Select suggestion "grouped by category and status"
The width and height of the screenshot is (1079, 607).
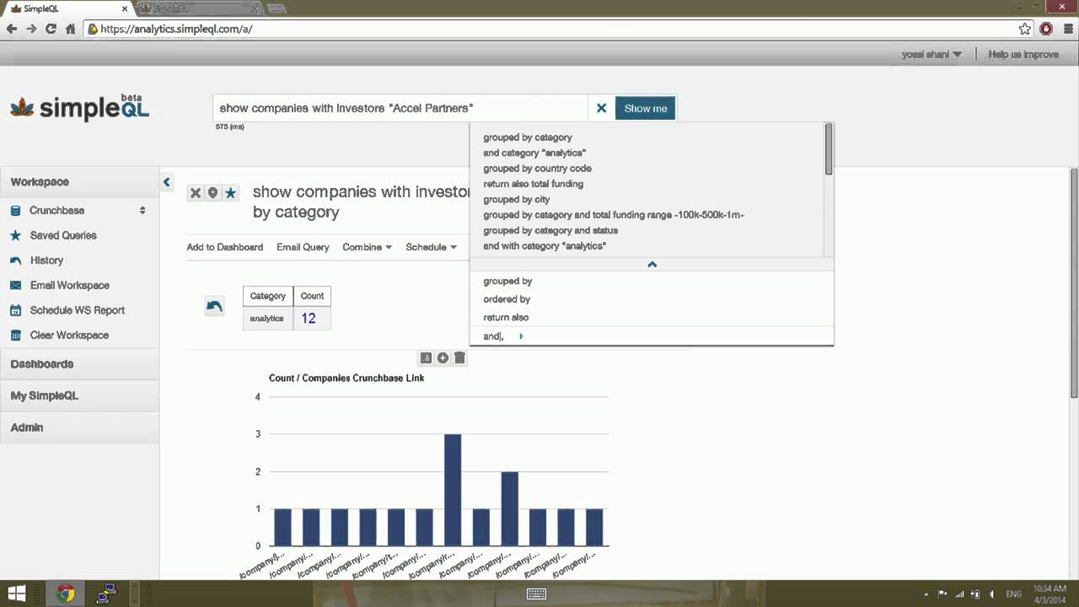click(550, 230)
